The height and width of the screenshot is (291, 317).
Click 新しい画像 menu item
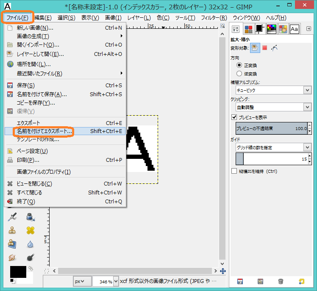click(x=65, y=28)
